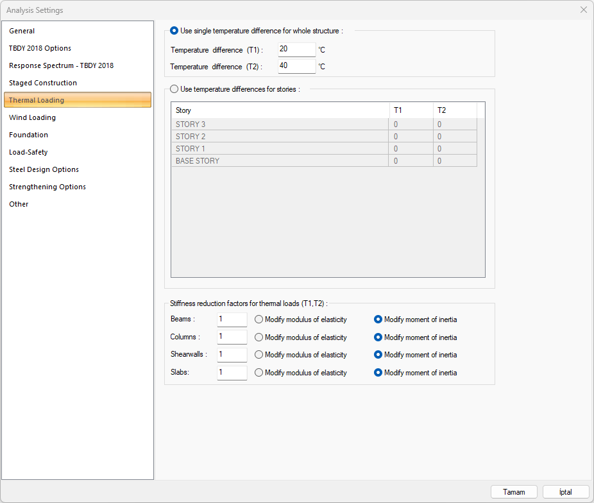Select 'Use temperature differences for stories' option

pyautogui.click(x=174, y=89)
